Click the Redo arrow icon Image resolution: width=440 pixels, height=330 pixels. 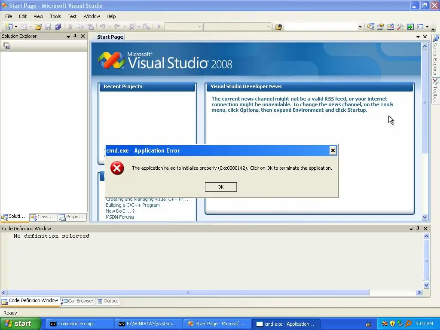point(117,27)
